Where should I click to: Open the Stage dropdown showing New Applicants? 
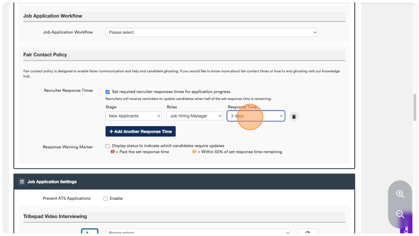tap(133, 116)
